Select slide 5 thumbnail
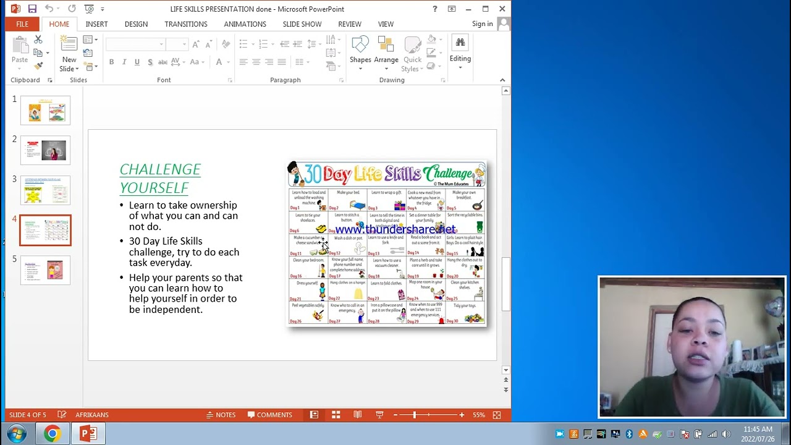Screen dimensions: 791x445 click(x=45, y=270)
